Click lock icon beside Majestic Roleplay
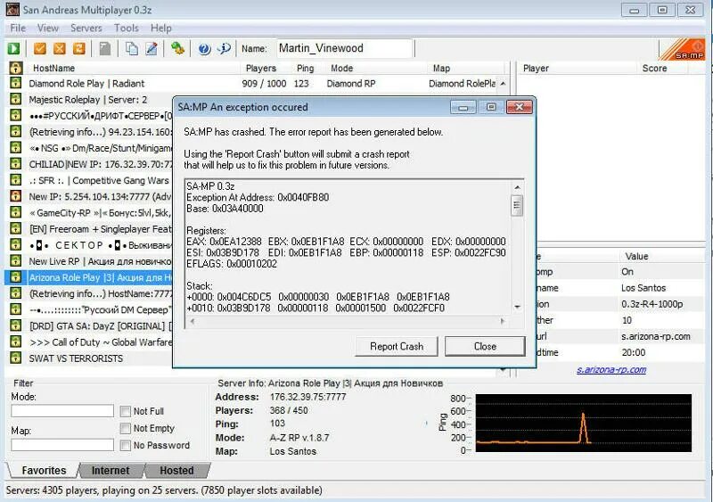The image size is (713, 502). (15, 99)
